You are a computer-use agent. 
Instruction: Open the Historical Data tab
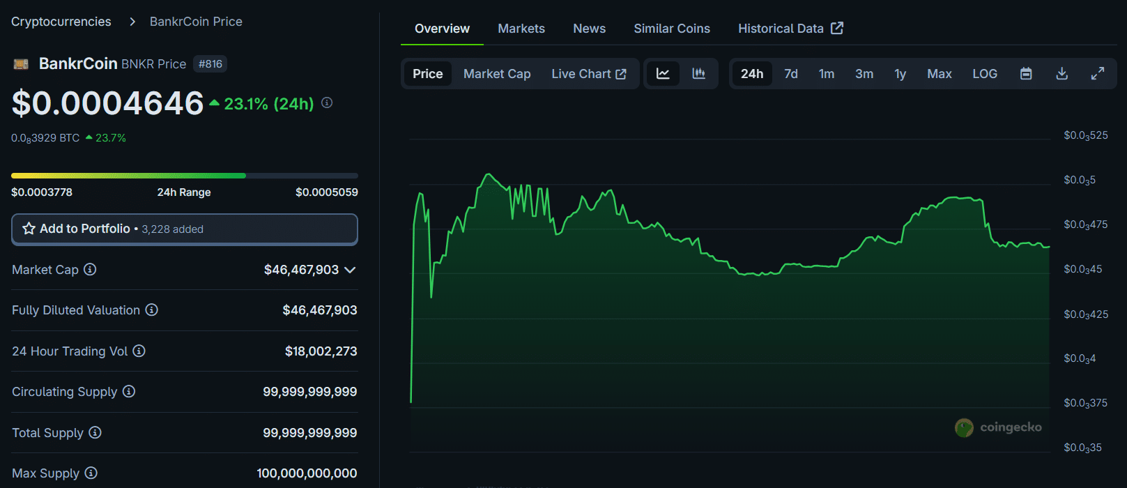[x=790, y=29]
